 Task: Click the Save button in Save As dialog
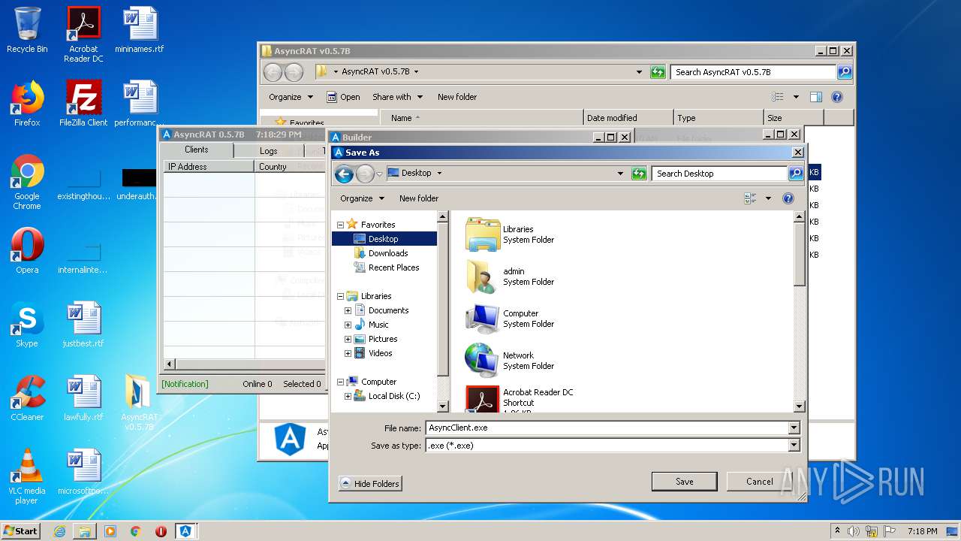(684, 482)
